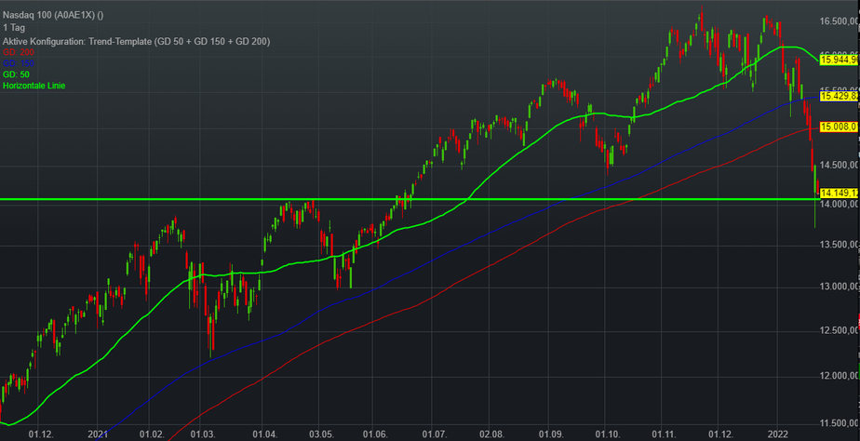Viewport: 860px width, 441px height.
Task: Click the 01.09. date axis label
Action: 550,434
